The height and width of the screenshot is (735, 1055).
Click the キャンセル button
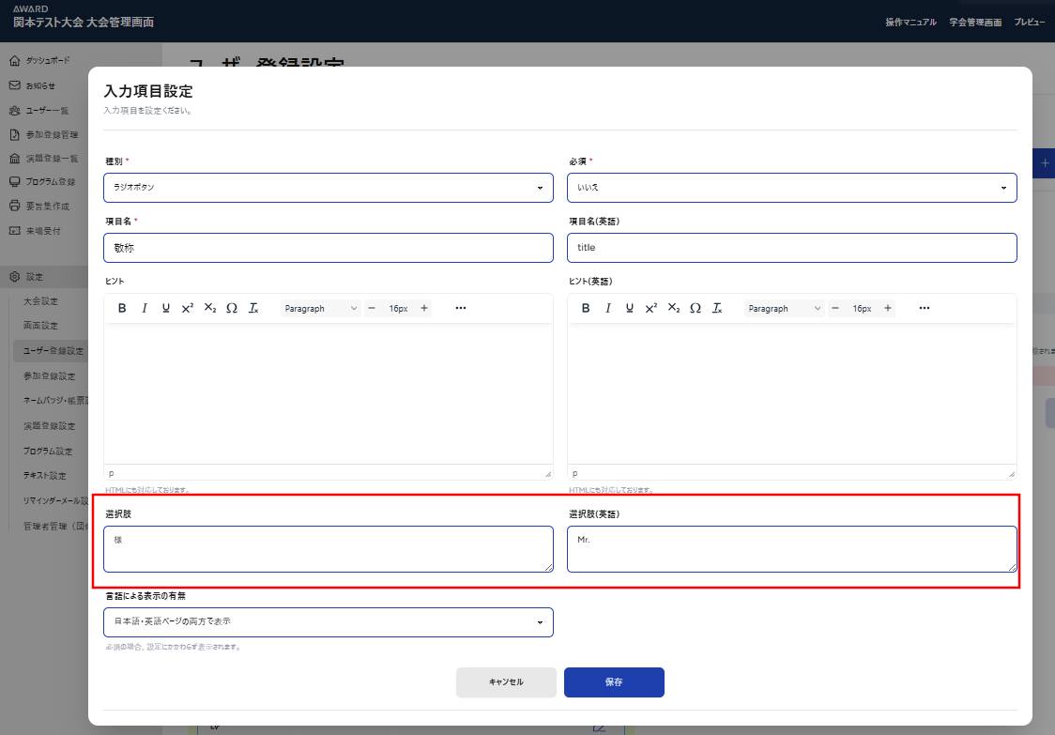(506, 682)
